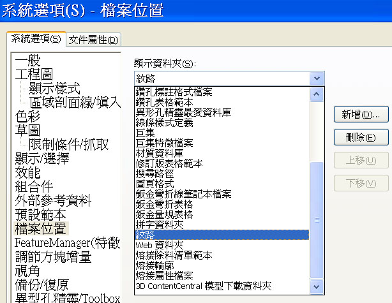Click the 下移(V) button
The width and height of the screenshot is (392, 303).
click(361, 183)
